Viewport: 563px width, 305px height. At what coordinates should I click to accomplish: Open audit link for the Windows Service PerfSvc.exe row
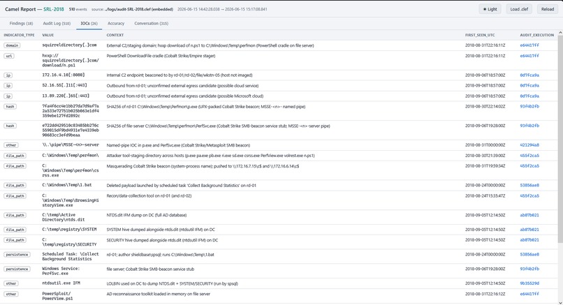pos(529,269)
